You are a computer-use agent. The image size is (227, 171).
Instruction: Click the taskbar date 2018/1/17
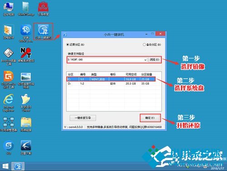217,168
